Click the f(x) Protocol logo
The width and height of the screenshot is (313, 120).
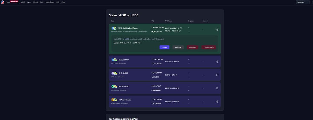[x=2, y=2]
